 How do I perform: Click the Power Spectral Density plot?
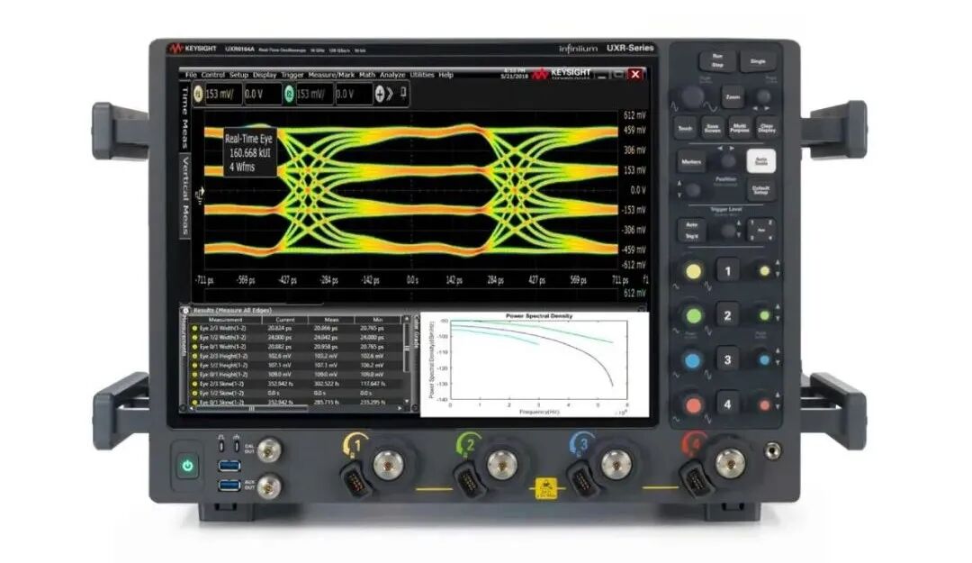[535, 364]
